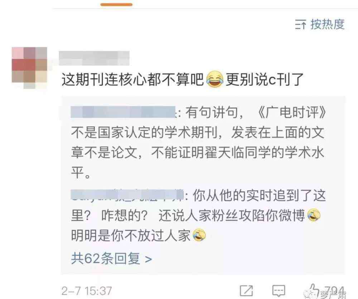
Task: Toggle the thumbs-up like icon
Action: click(313, 290)
